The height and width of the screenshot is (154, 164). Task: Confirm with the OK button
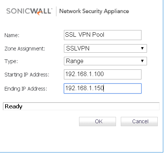[x=98, y=121]
